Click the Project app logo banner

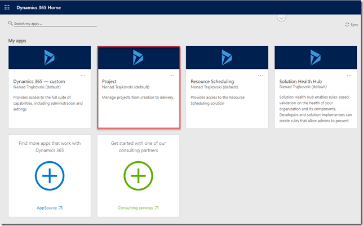pos(138,57)
